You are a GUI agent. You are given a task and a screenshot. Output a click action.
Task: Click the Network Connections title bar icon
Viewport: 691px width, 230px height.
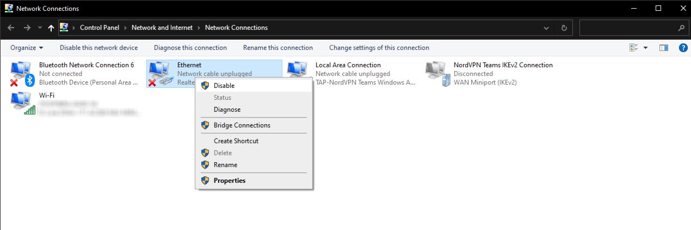[9, 8]
